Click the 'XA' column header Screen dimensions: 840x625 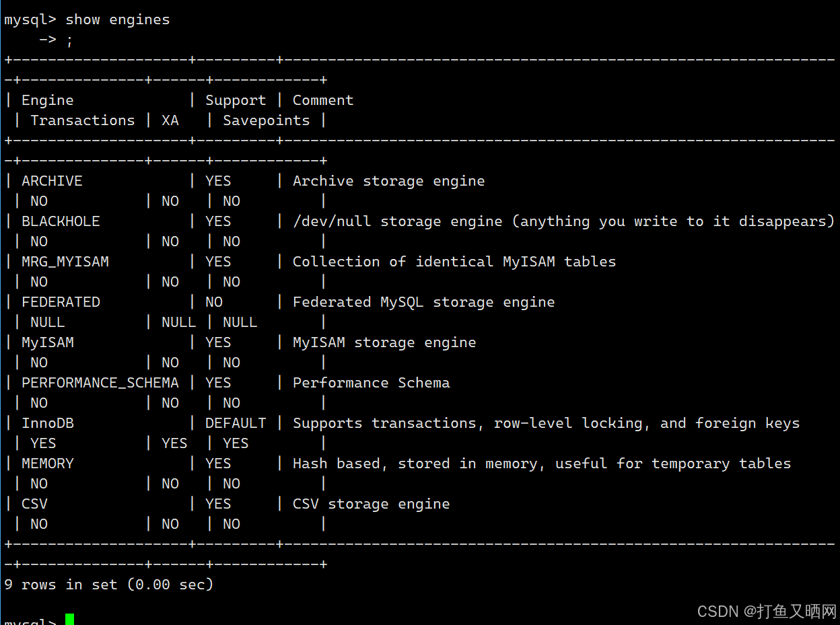pos(170,120)
